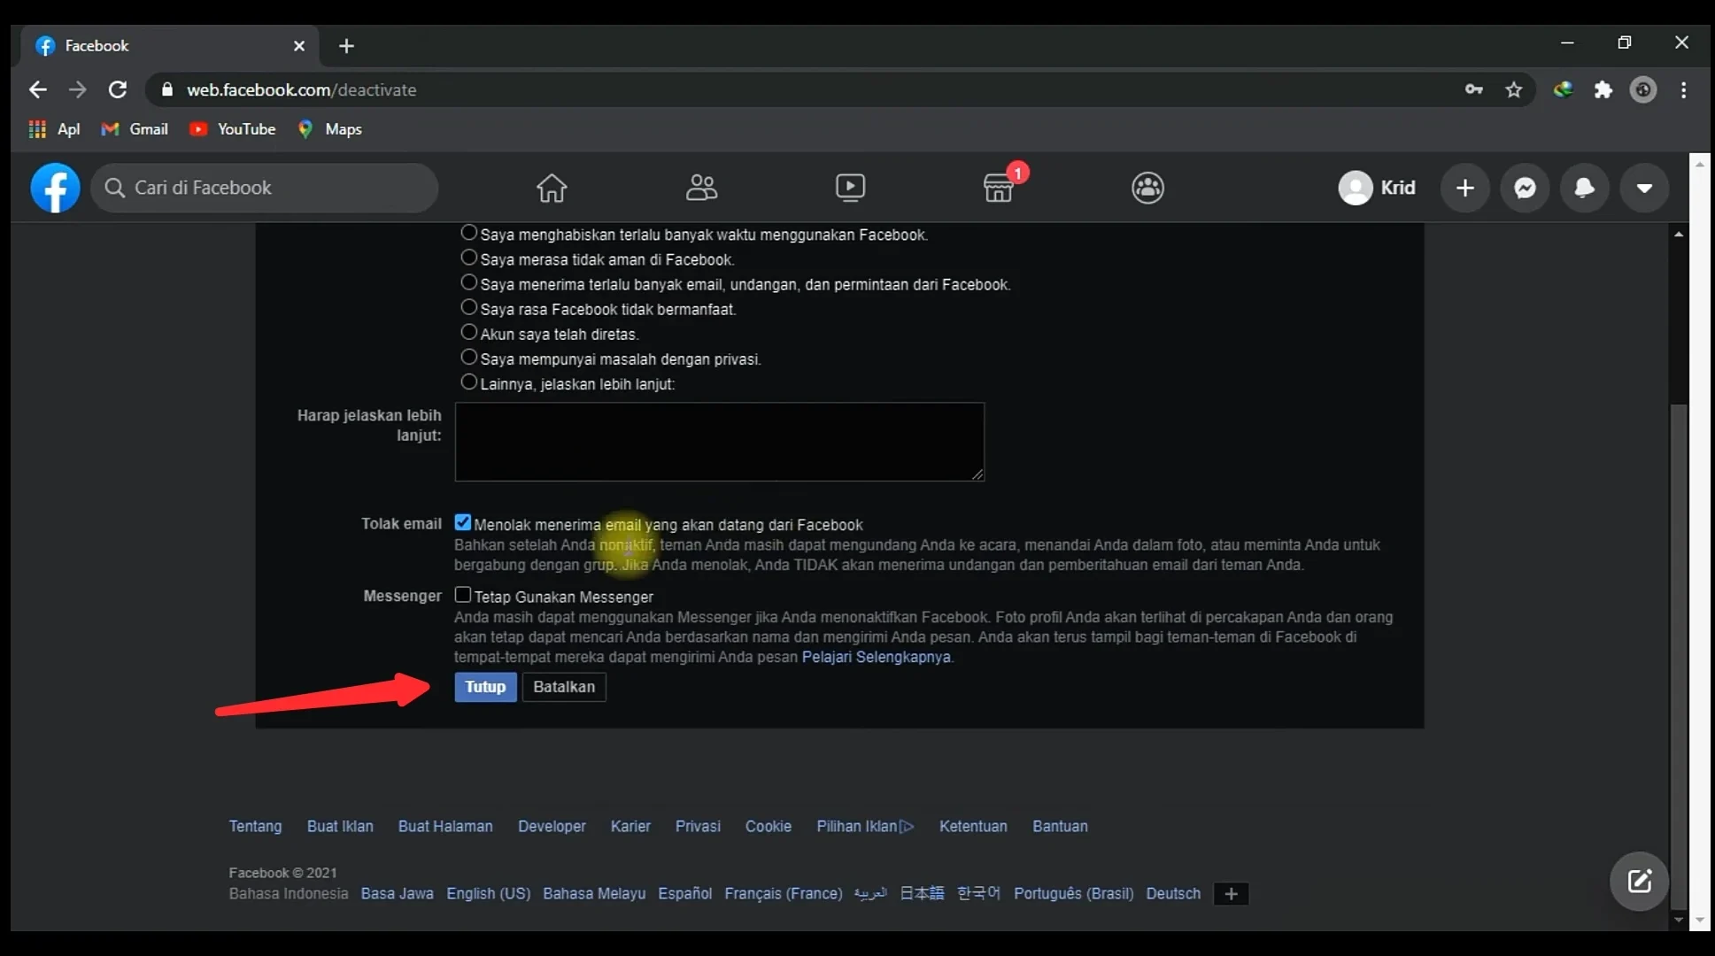Image resolution: width=1715 pixels, height=956 pixels.
Task: Open a new browser tab
Action: pyautogui.click(x=346, y=46)
